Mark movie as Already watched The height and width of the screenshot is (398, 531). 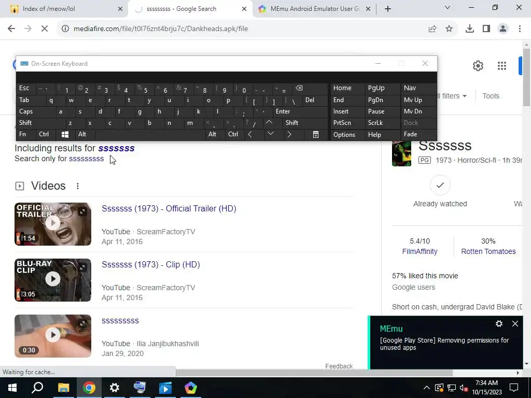tap(440, 185)
